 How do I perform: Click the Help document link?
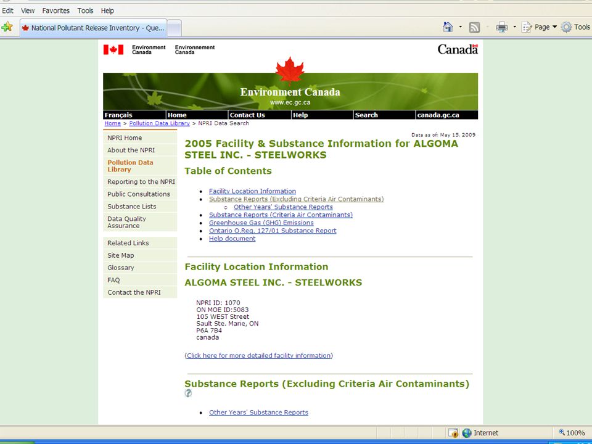tap(232, 239)
